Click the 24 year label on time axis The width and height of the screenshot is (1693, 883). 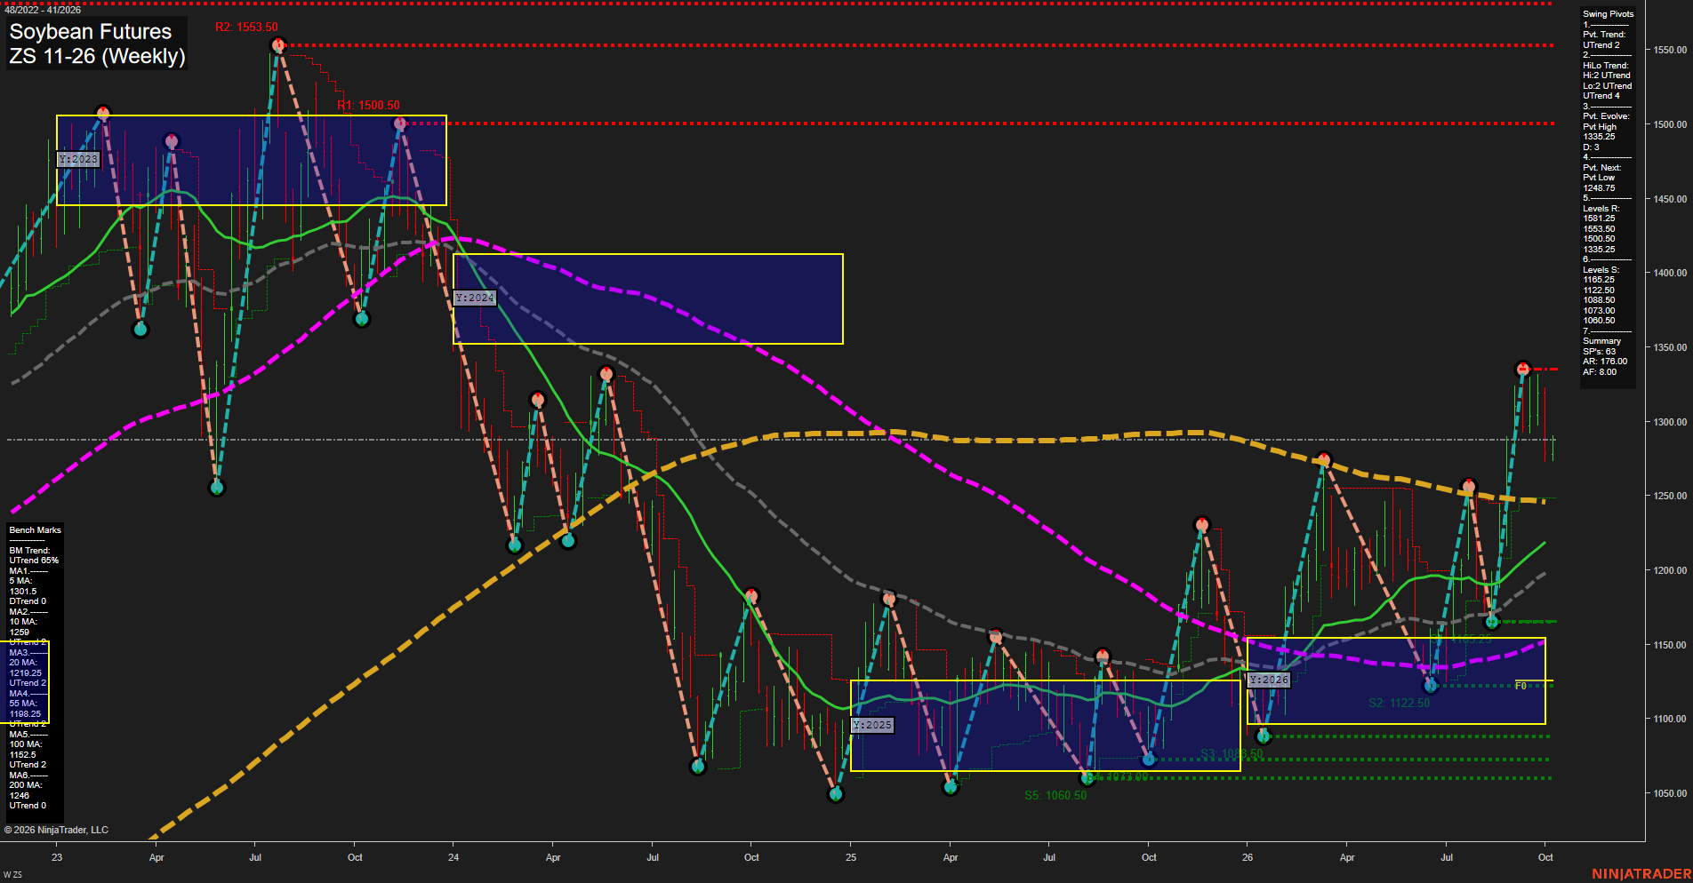[x=453, y=857]
